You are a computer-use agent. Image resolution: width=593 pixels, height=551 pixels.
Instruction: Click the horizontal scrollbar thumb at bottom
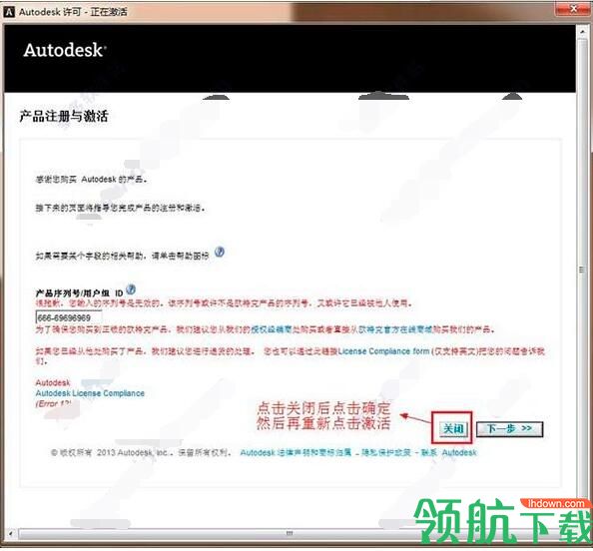pyautogui.click(x=289, y=533)
